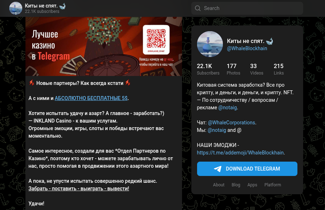Click the lightning emoji before Новые партнеры
The image size is (325, 210).
coord(32,83)
